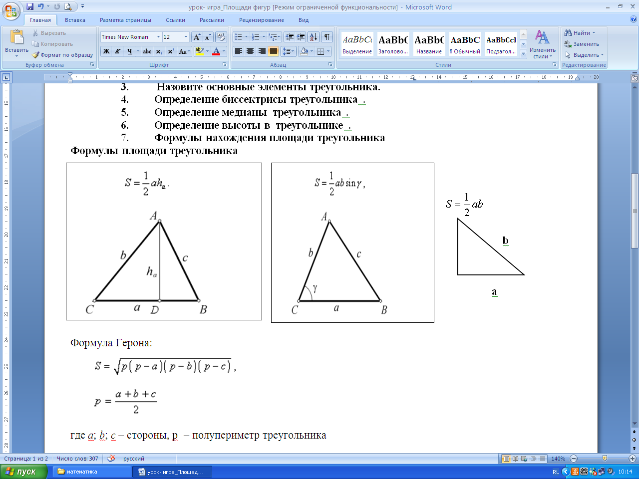This screenshot has width=639, height=479.
Task: Toggle underline Ч formatting
Action: click(x=130, y=51)
